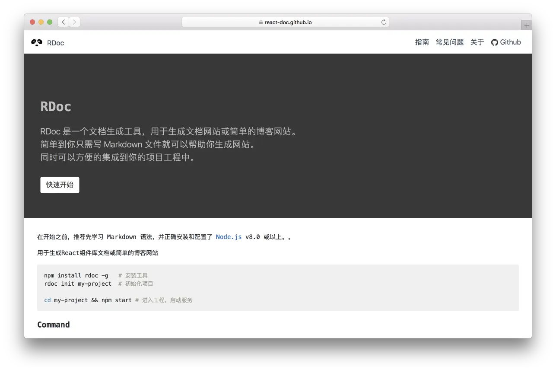The width and height of the screenshot is (556, 373).
Task: Click the RDoc panda logo icon
Action: point(37,42)
